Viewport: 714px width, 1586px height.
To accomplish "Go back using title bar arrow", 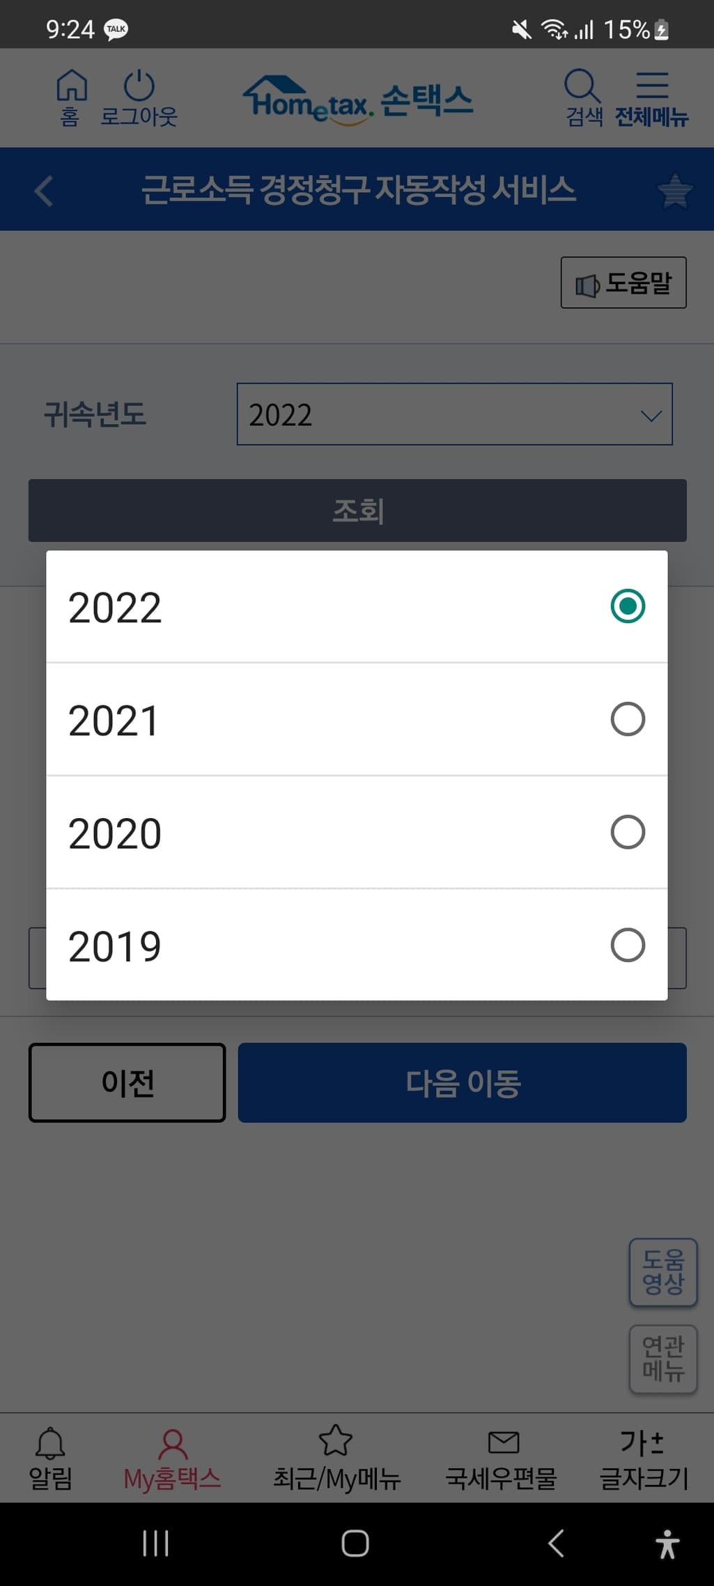I will point(44,191).
